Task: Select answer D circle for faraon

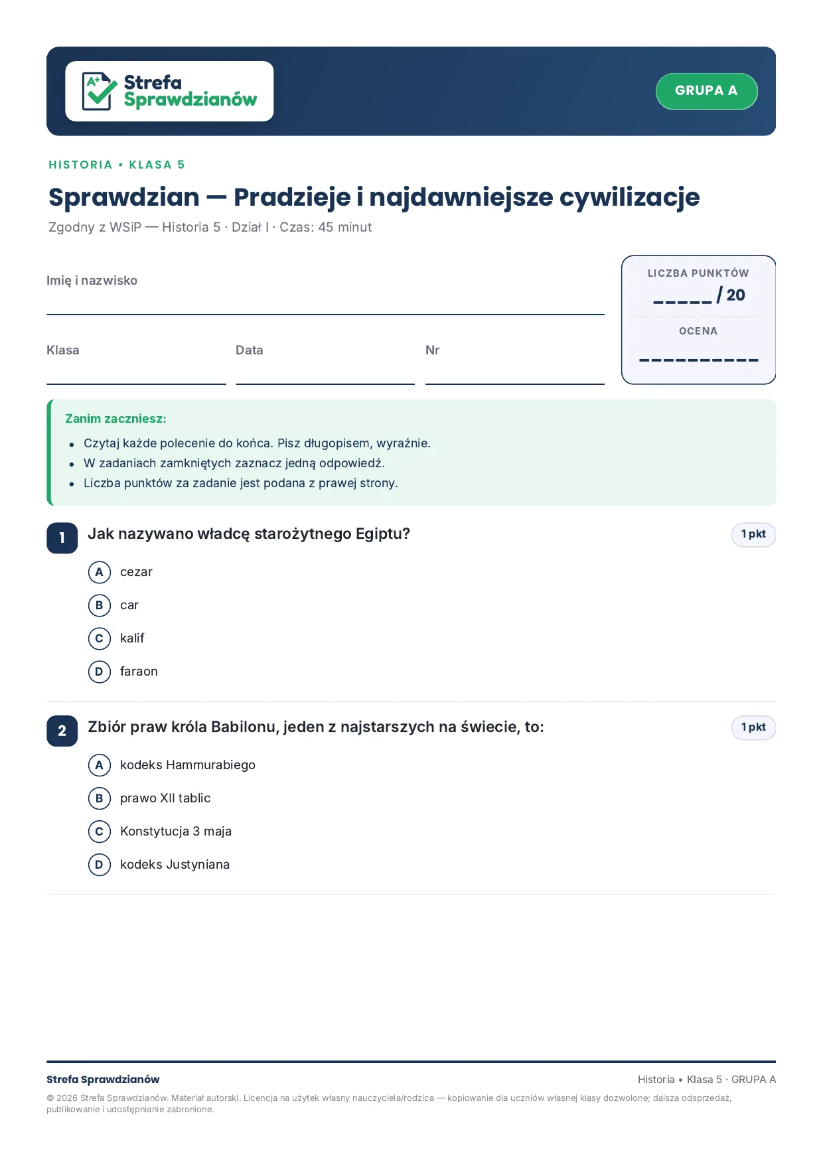Action: click(x=99, y=672)
